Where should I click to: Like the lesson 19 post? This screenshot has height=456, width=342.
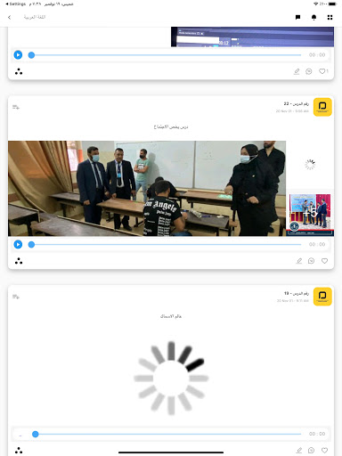[x=324, y=450]
